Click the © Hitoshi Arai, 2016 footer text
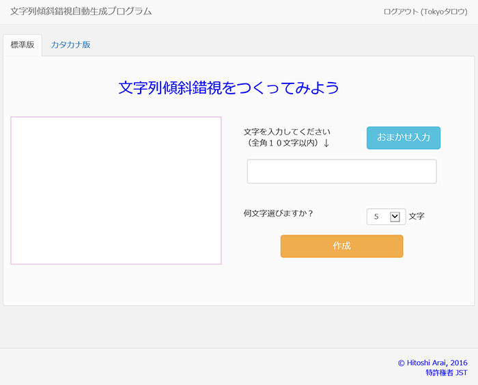 432,362
